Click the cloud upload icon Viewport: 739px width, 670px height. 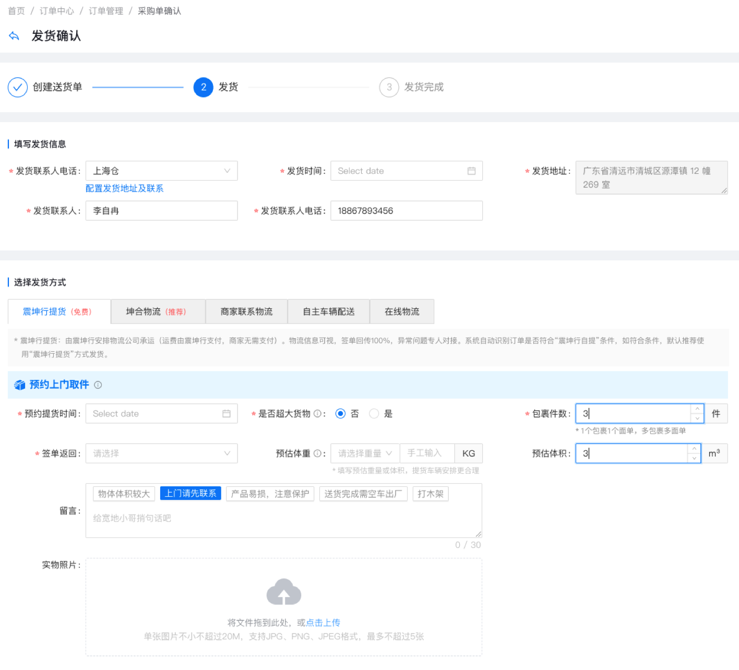click(283, 592)
